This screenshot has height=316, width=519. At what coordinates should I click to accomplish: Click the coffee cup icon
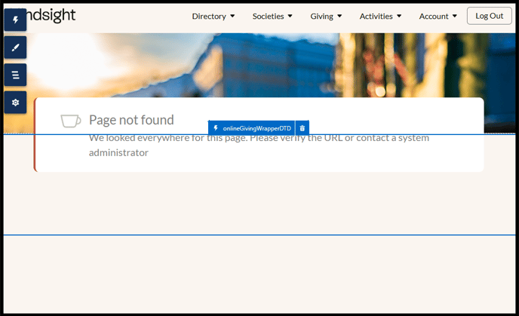[71, 121]
